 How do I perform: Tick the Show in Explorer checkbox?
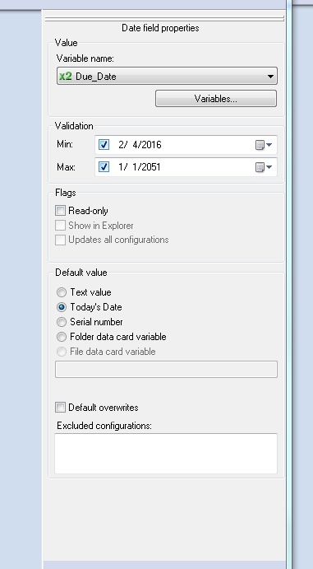(x=61, y=226)
